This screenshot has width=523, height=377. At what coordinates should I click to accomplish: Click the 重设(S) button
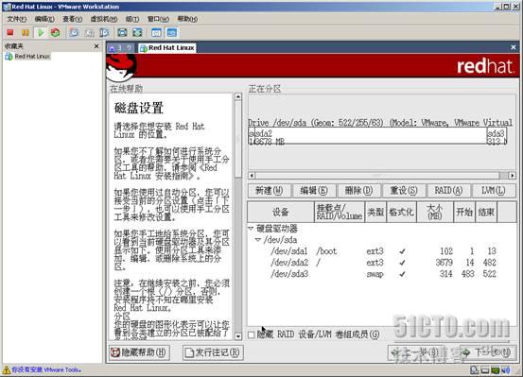pos(404,191)
